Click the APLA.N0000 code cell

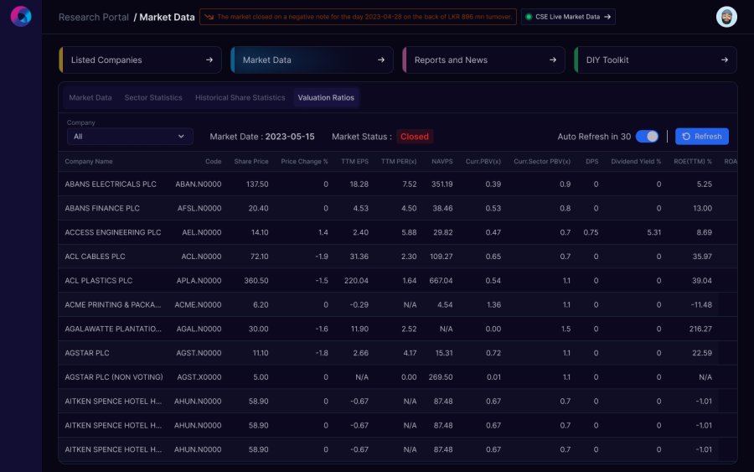point(199,281)
